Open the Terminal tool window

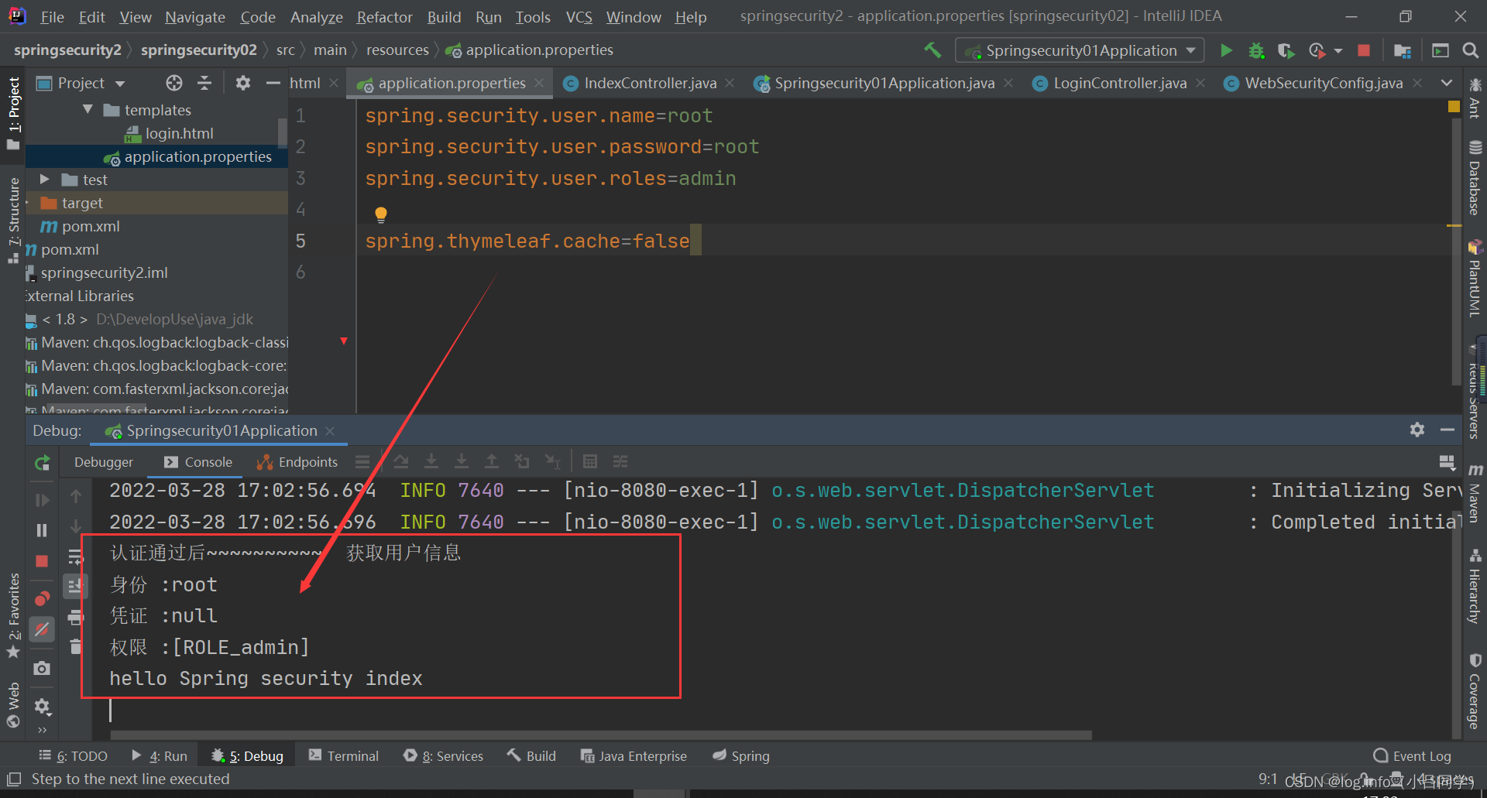point(344,755)
